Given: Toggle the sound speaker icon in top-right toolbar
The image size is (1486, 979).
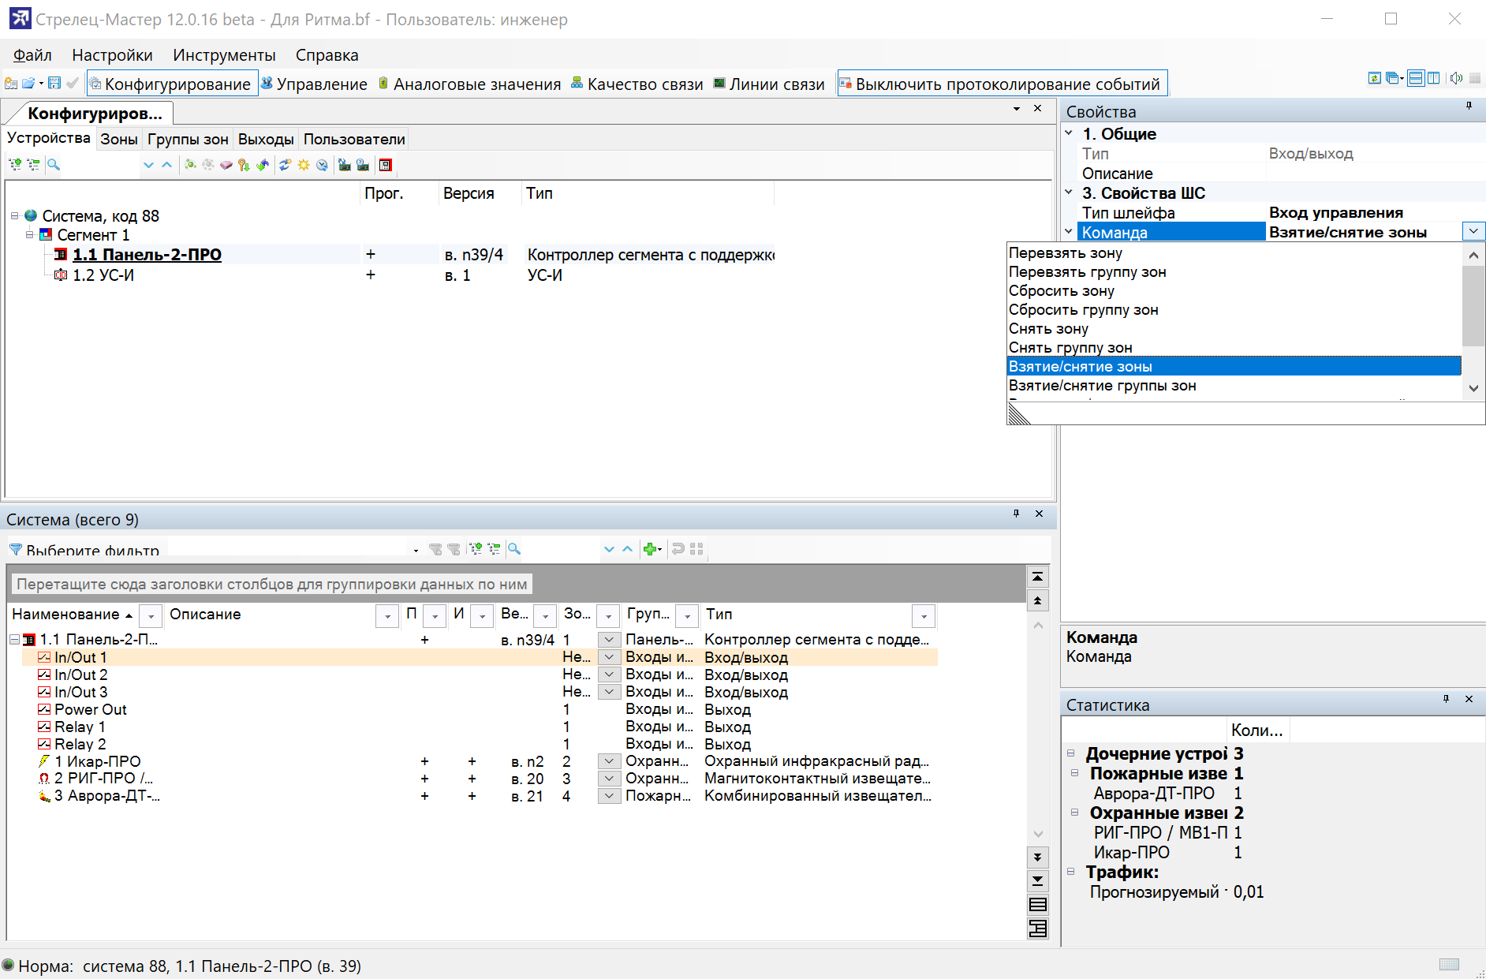Looking at the screenshot, I should pyautogui.click(x=1456, y=78).
